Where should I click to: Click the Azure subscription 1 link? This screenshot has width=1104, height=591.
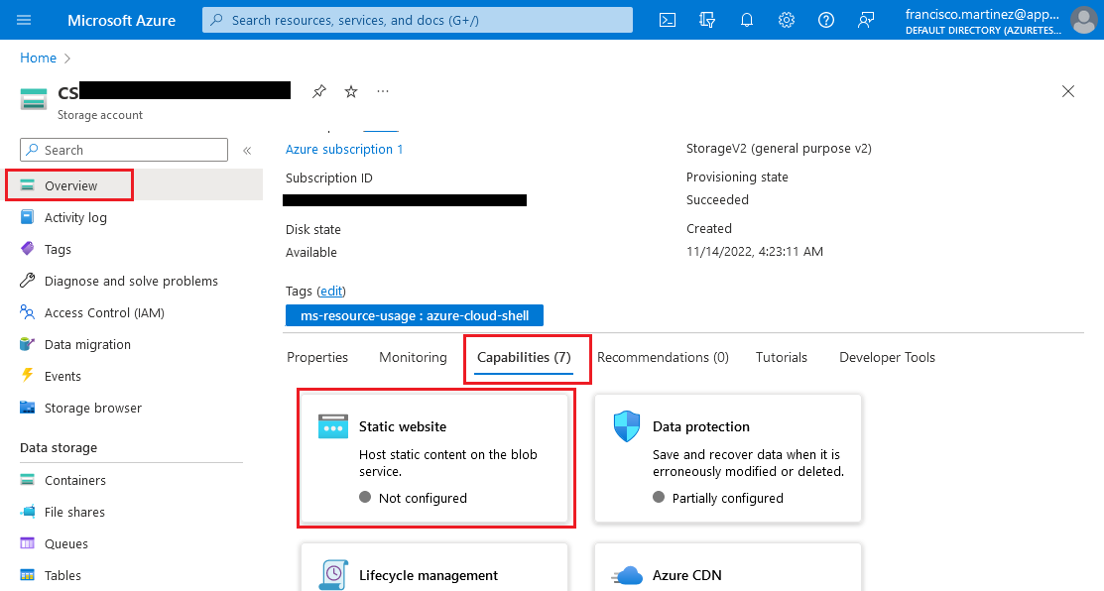(x=344, y=149)
